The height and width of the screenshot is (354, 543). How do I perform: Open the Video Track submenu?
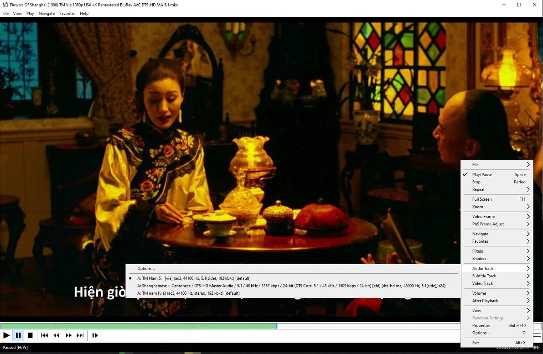pos(497,283)
